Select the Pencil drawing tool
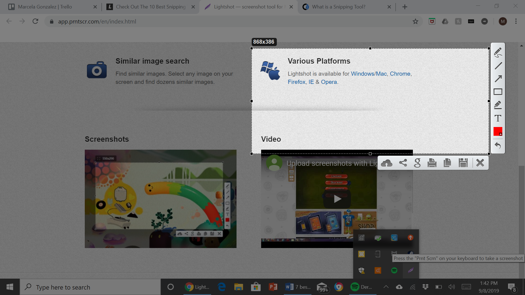Image resolution: width=525 pixels, height=295 pixels. pyautogui.click(x=498, y=52)
